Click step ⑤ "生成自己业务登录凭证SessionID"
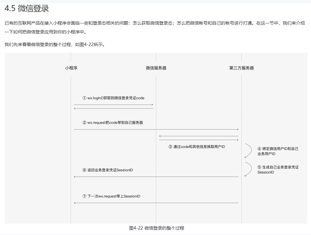The width and height of the screenshot is (311, 235). (x=278, y=170)
